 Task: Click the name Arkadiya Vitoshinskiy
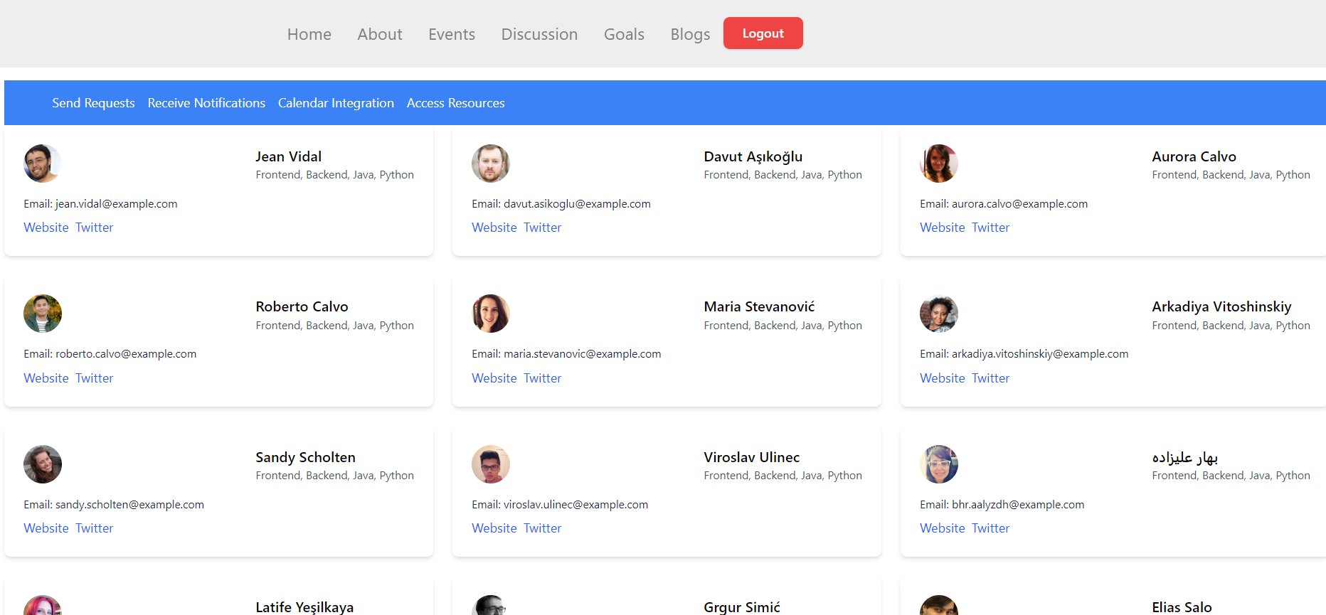pyautogui.click(x=1222, y=306)
